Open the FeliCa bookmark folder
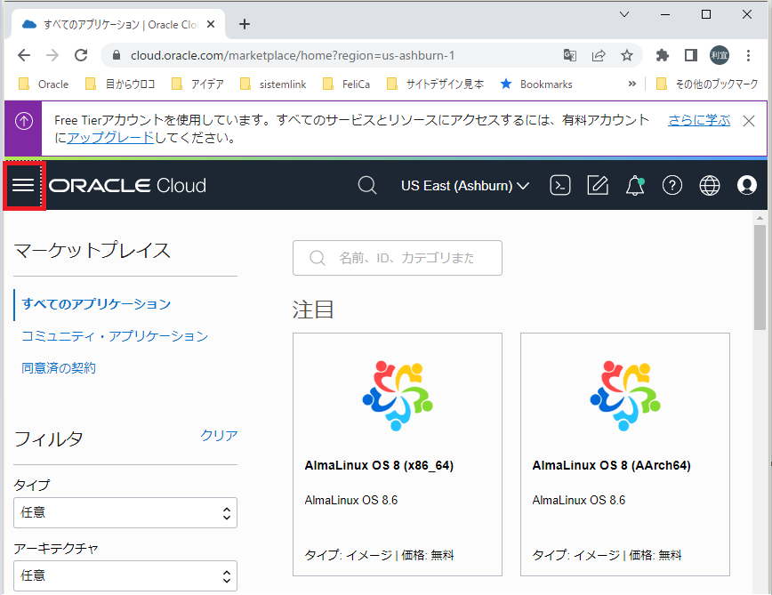This screenshot has height=595, width=772. pos(346,84)
